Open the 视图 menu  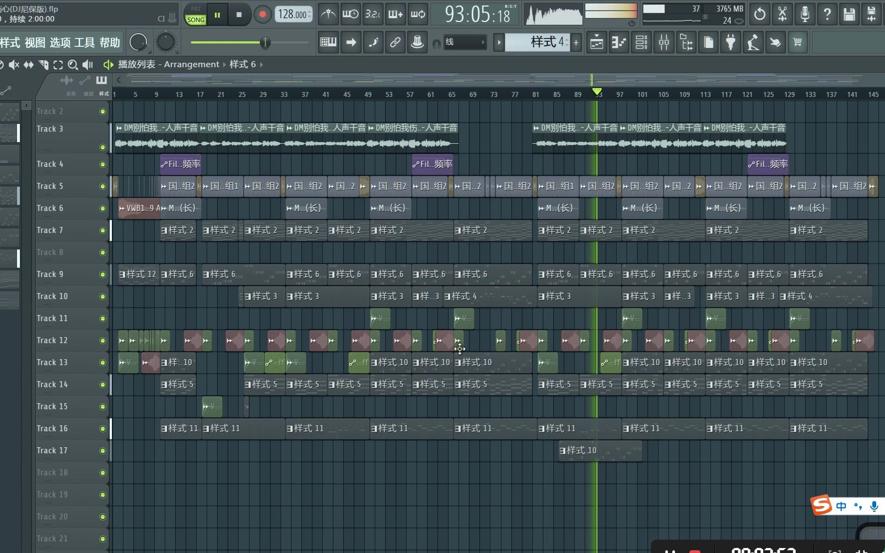(35, 42)
